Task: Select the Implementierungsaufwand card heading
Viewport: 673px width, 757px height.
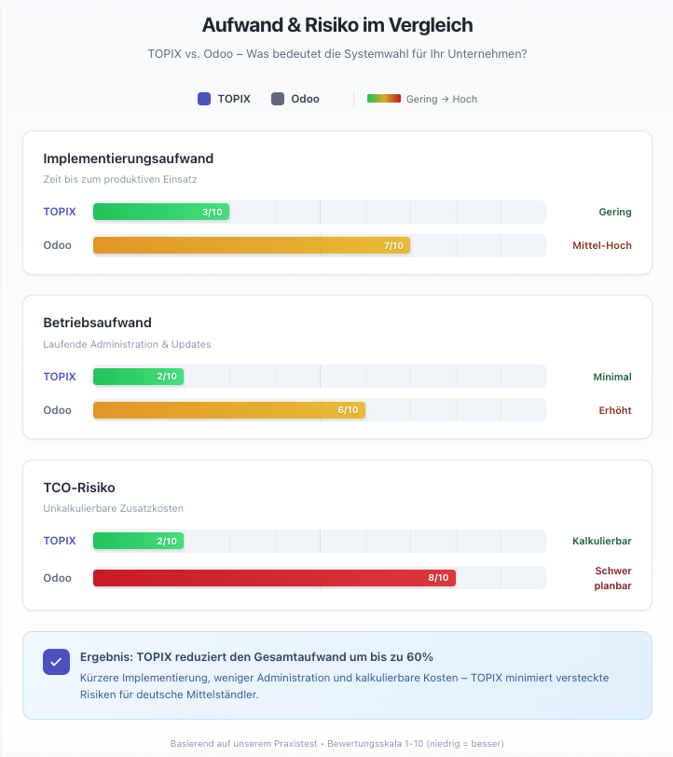Action: (129, 158)
